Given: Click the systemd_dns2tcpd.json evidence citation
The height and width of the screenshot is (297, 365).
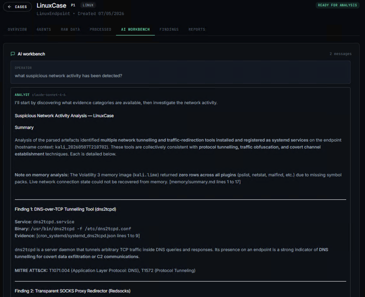Looking at the screenshot, I should tap(88, 236).
